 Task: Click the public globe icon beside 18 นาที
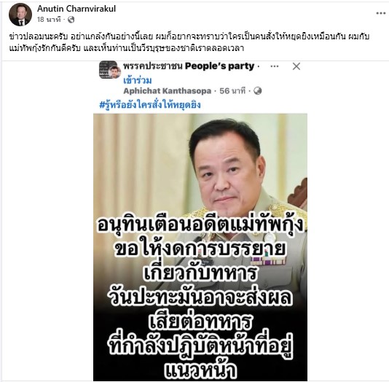[x=71, y=20]
